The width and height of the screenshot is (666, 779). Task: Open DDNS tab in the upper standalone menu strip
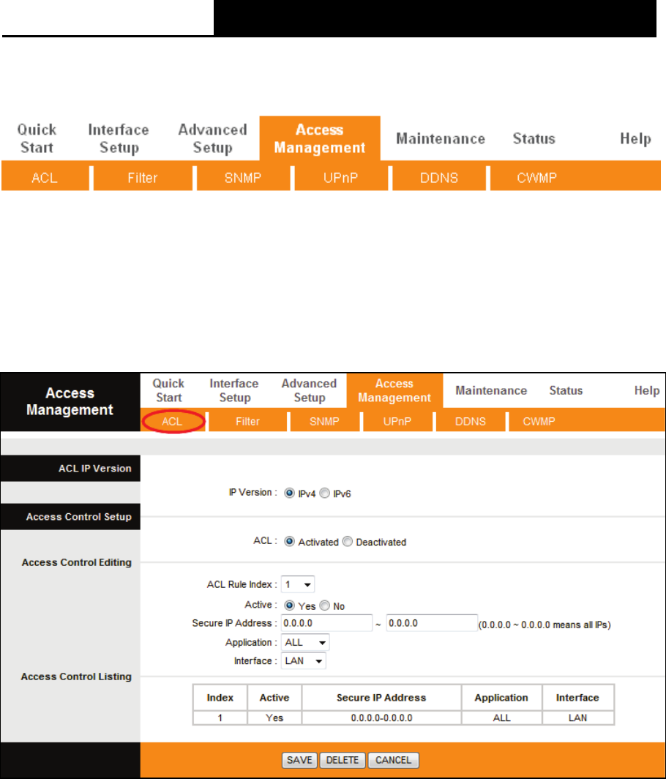click(x=439, y=178)
